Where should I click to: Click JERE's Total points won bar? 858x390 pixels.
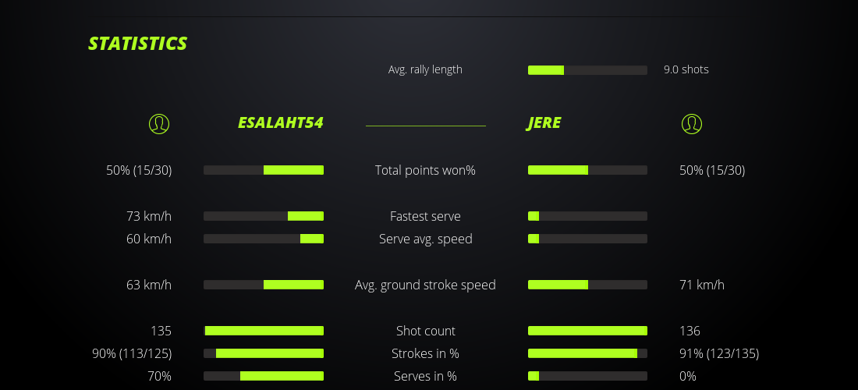coord(587,170)
